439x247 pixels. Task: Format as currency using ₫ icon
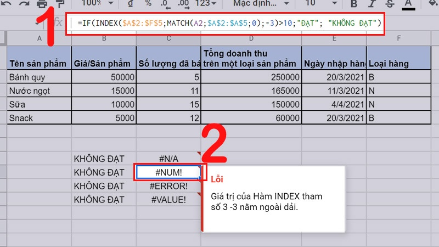click(x=130, y=3)
